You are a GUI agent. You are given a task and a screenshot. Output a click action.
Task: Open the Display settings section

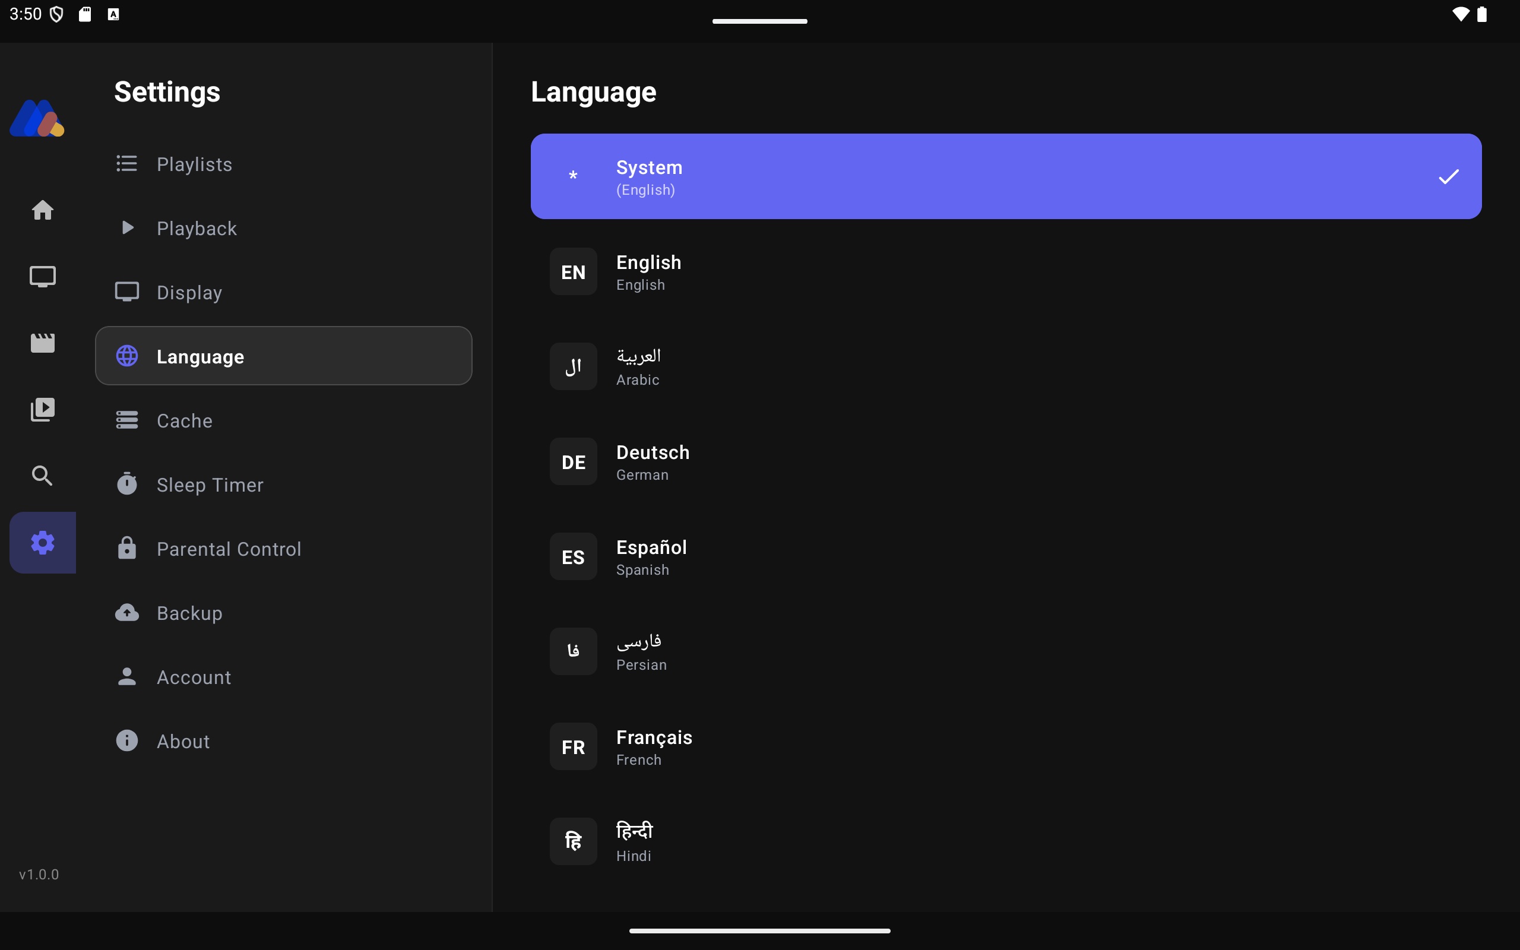pyautogui.click(x=283, y=292)
